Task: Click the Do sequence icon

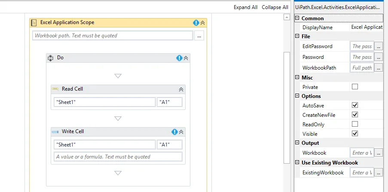Action: (50, 58)
